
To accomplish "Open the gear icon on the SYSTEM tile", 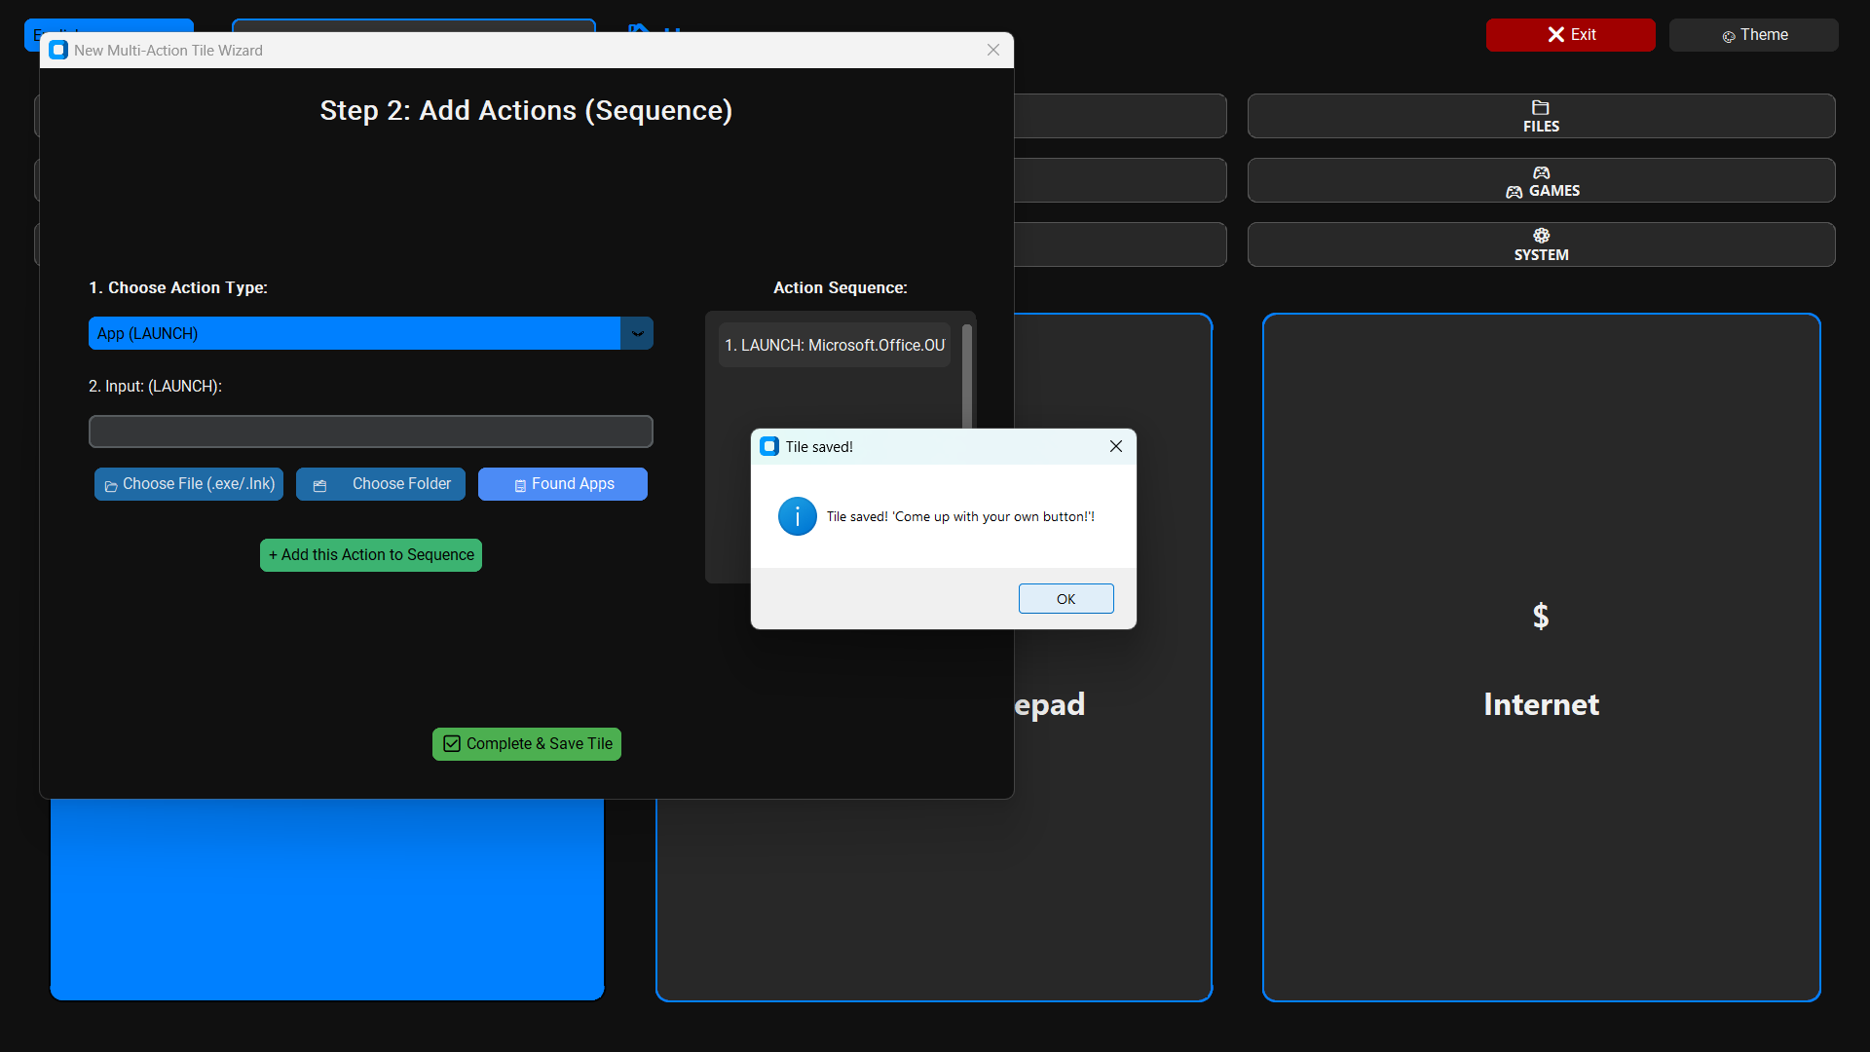I will click(1540, 235).
